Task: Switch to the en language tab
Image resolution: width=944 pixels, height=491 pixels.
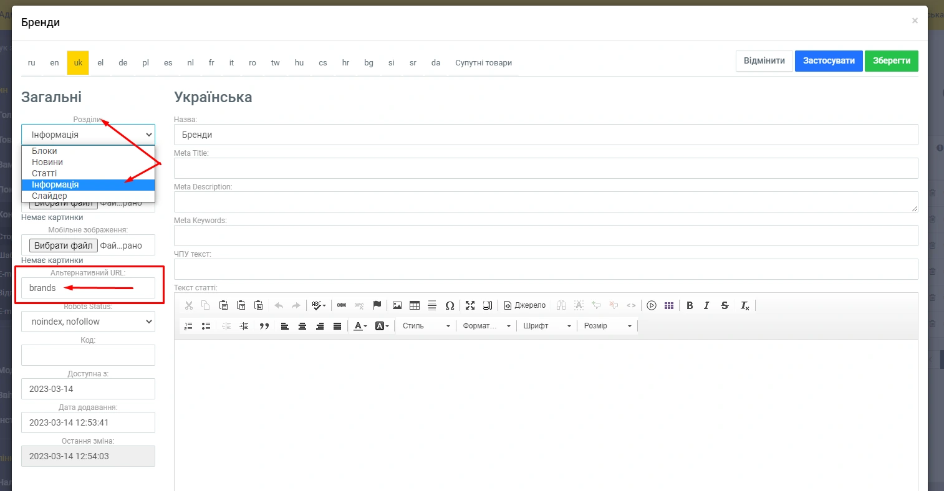Action: coord(55,63)
